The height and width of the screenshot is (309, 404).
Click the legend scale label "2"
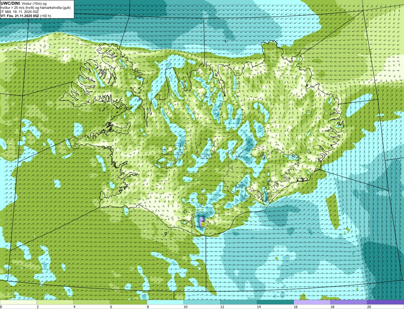[38, 307]
